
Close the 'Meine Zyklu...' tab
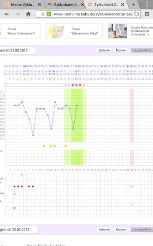pos(40,5)
